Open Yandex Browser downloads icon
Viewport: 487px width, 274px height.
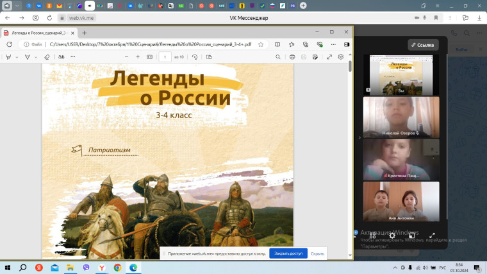(479, 18)
